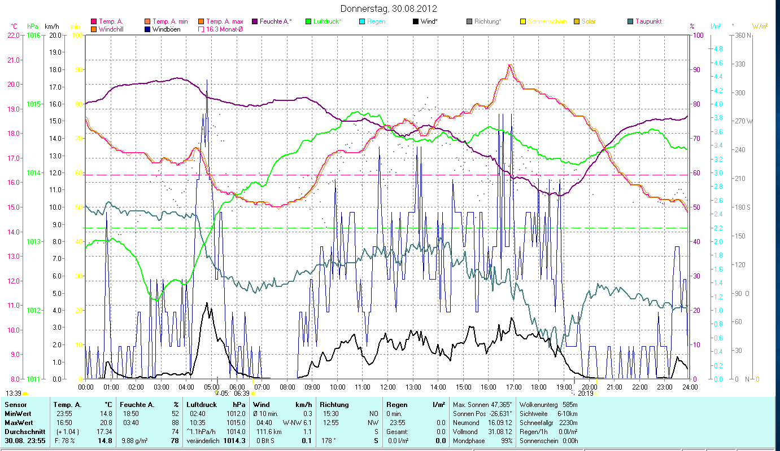Click the black Wind* legend square
780x451 pixels.
coord(416,21)
